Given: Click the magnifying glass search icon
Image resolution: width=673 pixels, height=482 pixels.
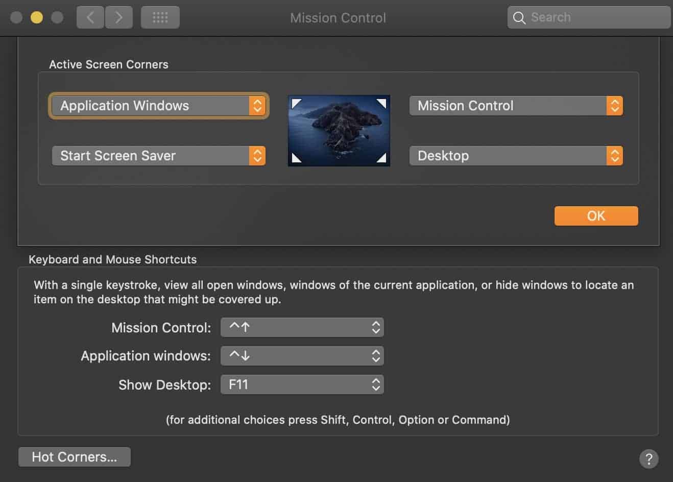Looking at the screenshot, I should (519, 18).
